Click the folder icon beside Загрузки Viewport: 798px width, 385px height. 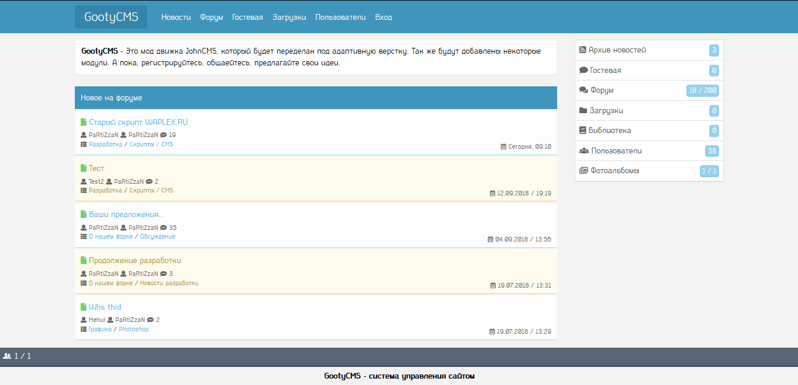point(583,110)
